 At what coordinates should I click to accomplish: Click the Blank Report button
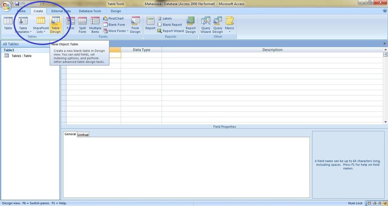(x=170, y=25)
